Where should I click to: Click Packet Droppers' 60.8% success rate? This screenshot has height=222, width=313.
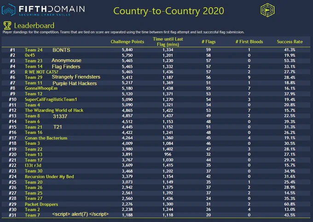[x=290, y=204]
